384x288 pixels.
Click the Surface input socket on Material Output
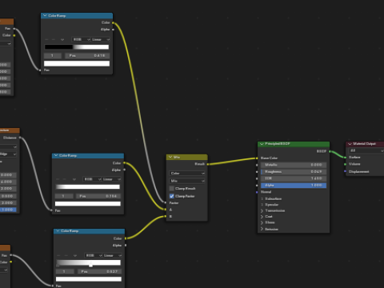pyautogui.click(x=345, y=158)
